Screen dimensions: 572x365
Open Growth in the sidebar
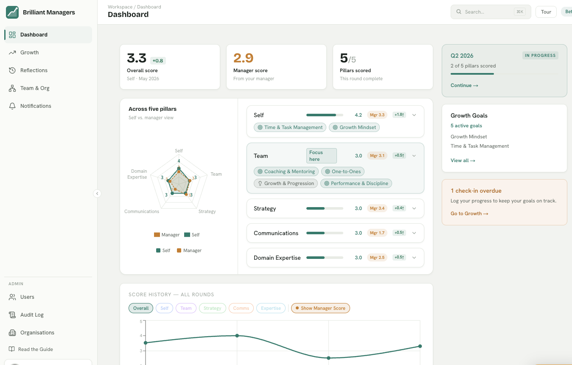48,53
